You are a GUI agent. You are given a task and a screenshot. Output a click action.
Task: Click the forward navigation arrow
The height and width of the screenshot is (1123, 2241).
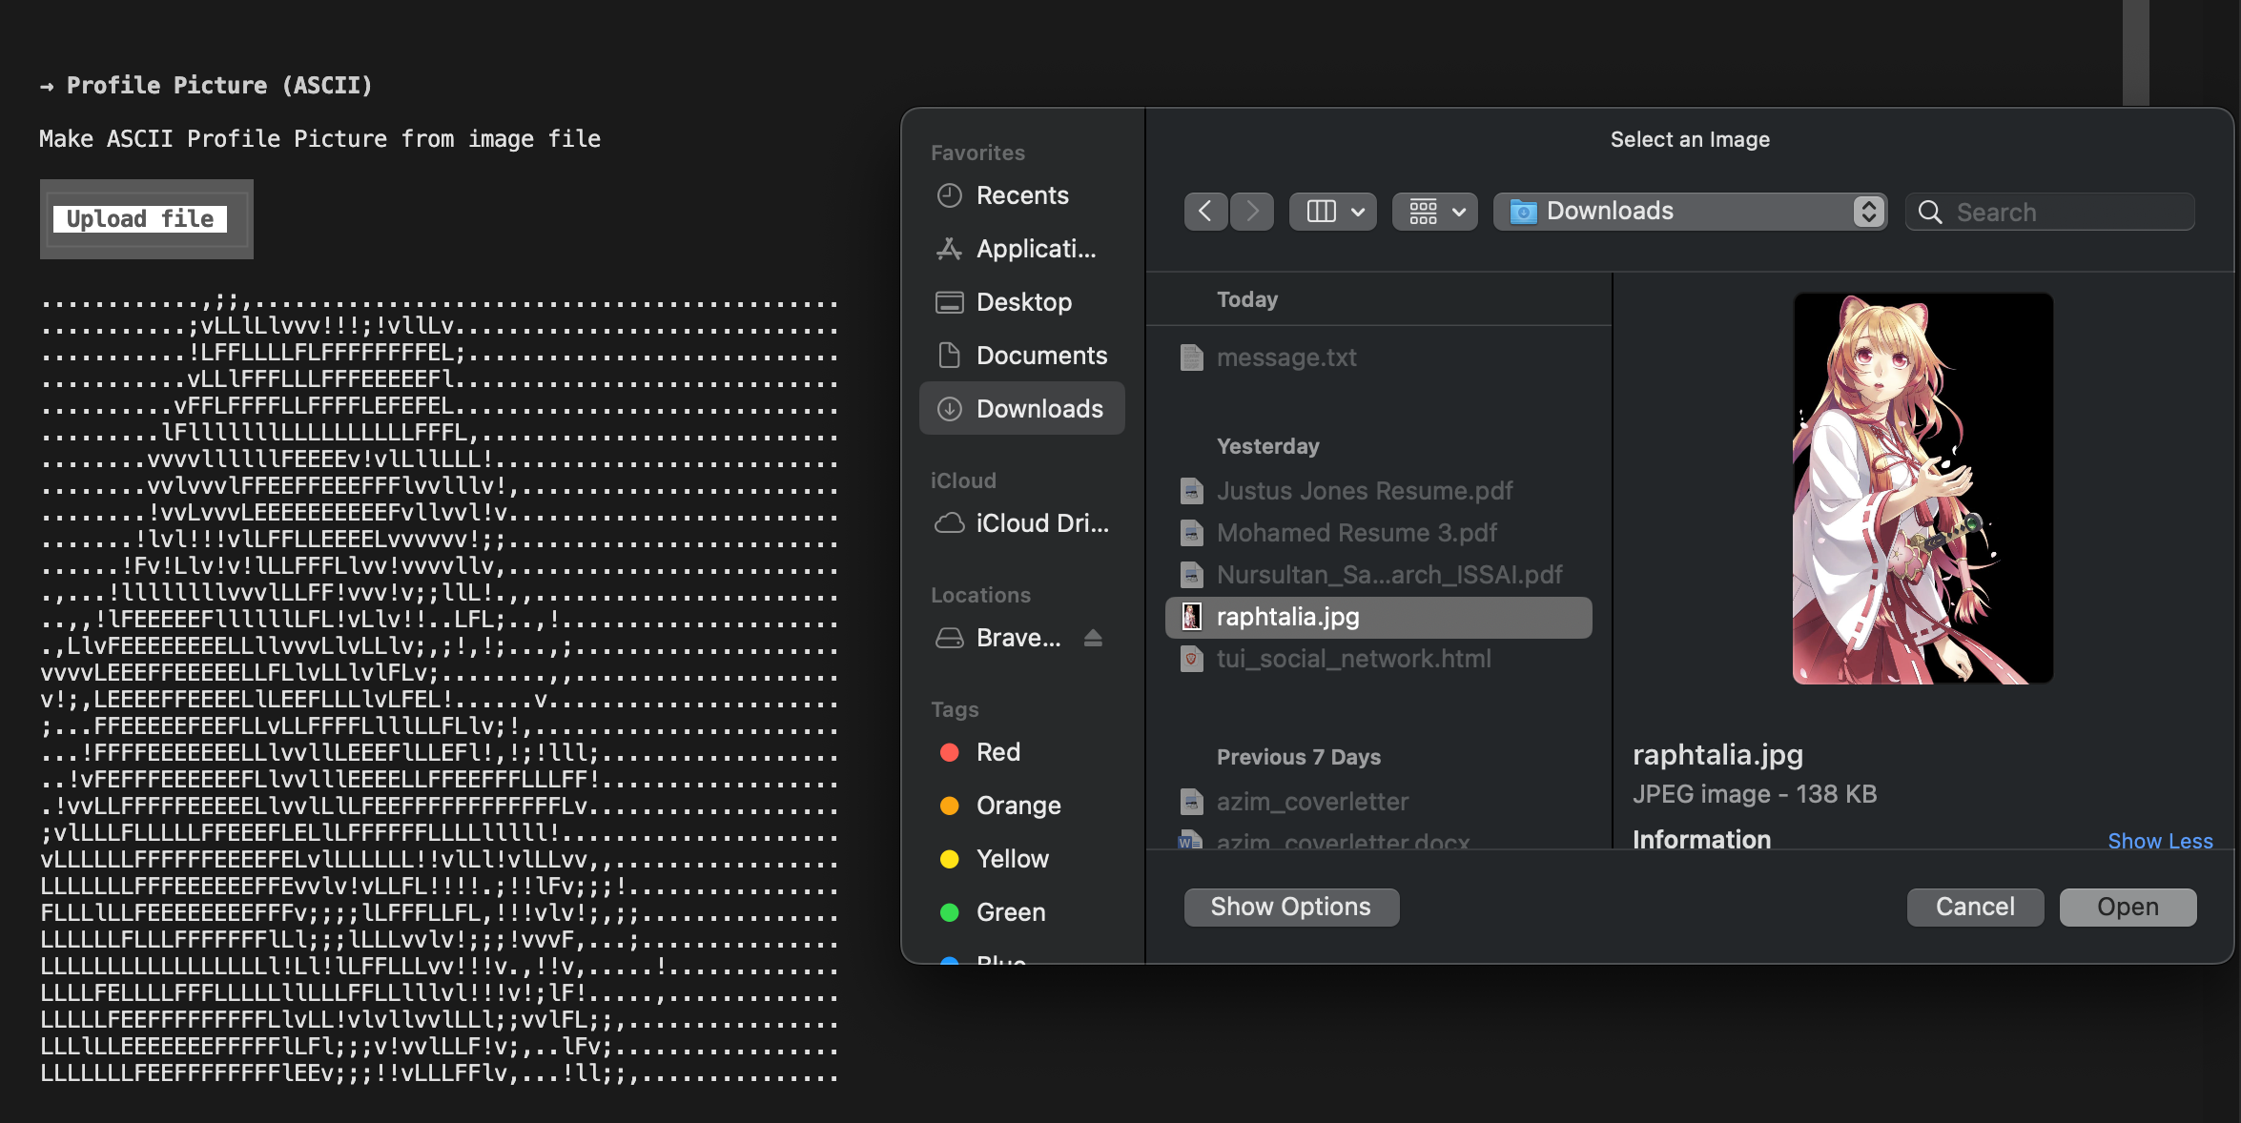(x=1251, y=212)
